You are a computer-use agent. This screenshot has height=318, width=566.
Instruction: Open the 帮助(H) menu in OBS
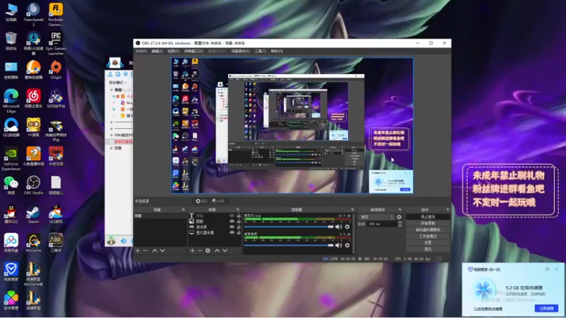pos(277,51)
